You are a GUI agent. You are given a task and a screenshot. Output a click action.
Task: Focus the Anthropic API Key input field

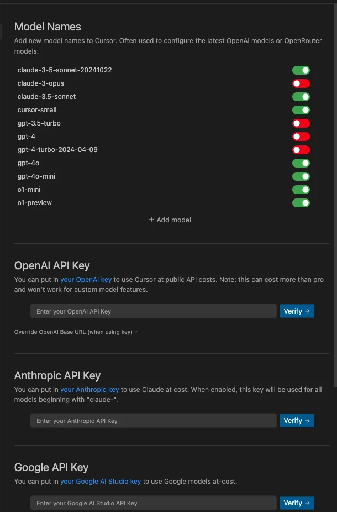click(x=154, y=421)
